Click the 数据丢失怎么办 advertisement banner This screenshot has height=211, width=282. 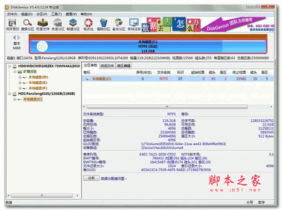coord(171,24)
